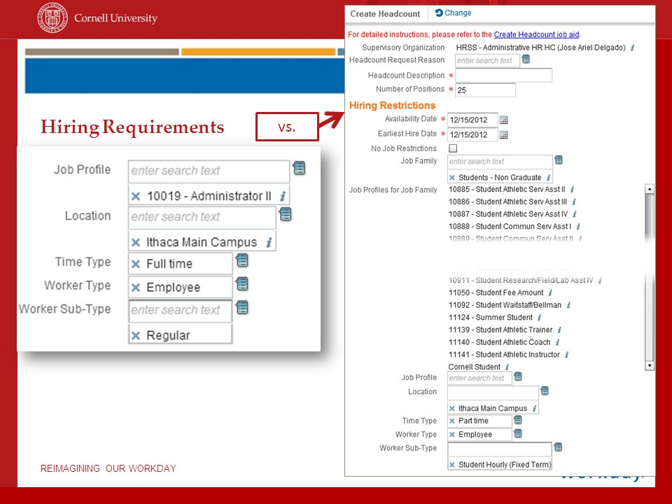This screenshot has height=504, width=672.
Task: Select 10886 - Student Athletic Serv Asst III
Action: (x=507, y=202)
